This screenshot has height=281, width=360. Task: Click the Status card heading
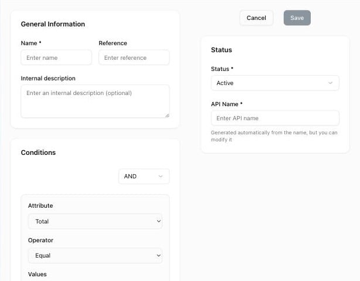[x=221, y=50]
